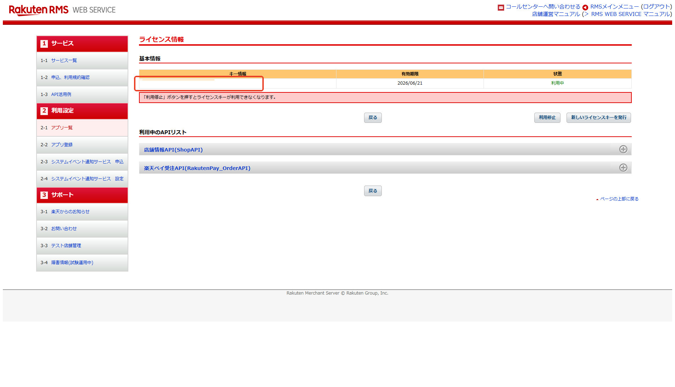Click the 3 サポート section header
The height and width of the screenshot is (387, 675).
coord(82,195)
